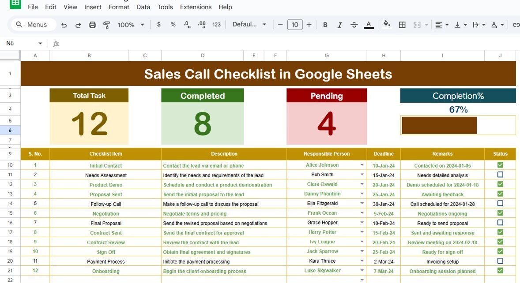Viewport: 520px width, 283px height.
Task: Decrease font size with minus icon
Action: [x=280, y=25]
